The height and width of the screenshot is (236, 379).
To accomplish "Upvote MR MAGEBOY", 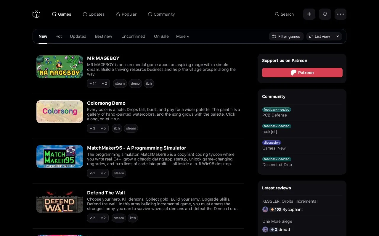I will (93, 83).
